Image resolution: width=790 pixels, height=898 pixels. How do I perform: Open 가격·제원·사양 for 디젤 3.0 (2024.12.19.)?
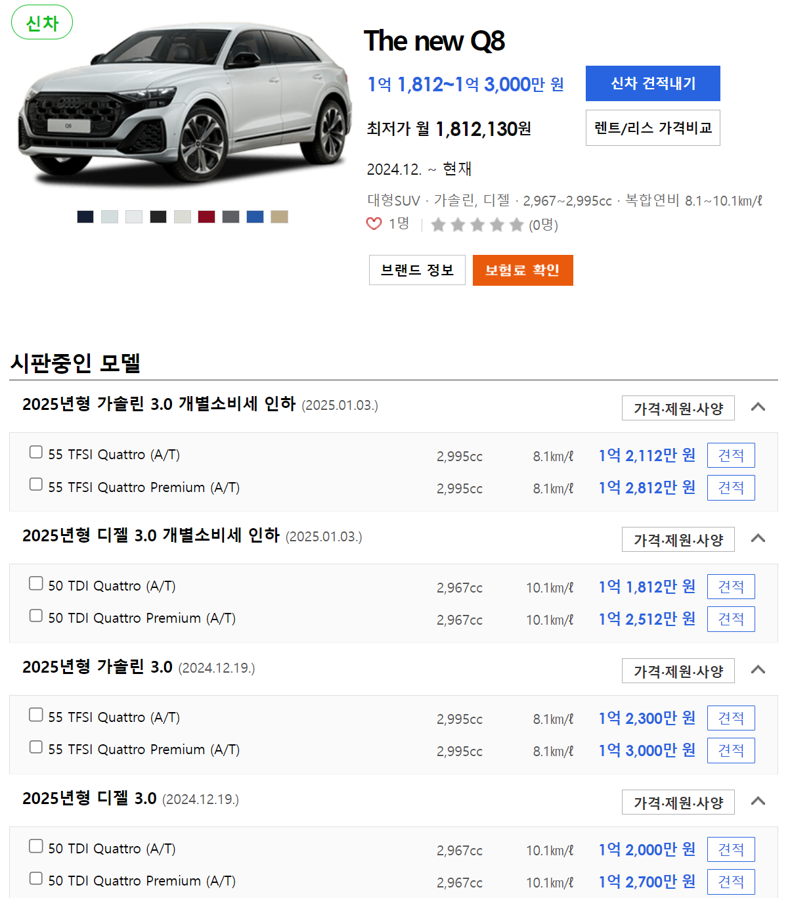point(678,802)
